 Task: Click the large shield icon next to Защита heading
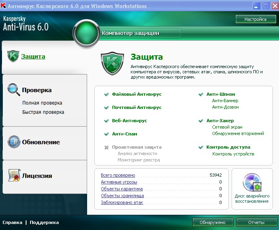(112, 63)
